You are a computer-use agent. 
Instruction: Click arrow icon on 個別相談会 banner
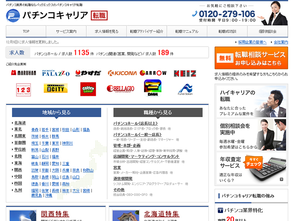point(282,146)
